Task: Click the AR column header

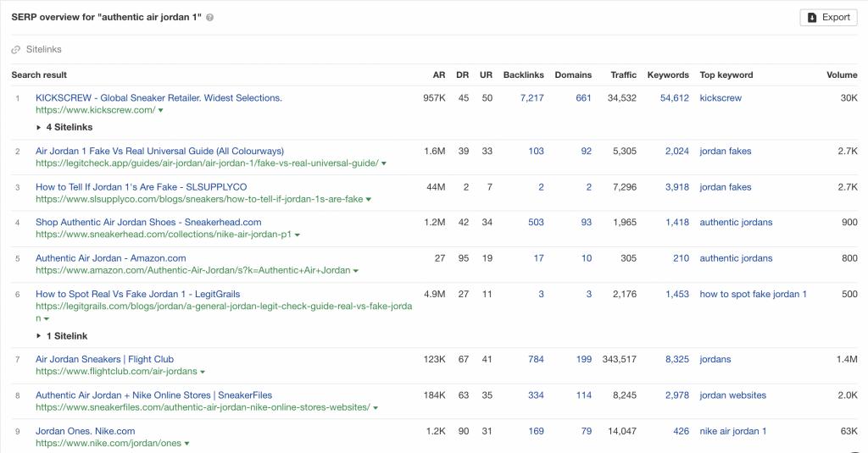Action: 439,75
